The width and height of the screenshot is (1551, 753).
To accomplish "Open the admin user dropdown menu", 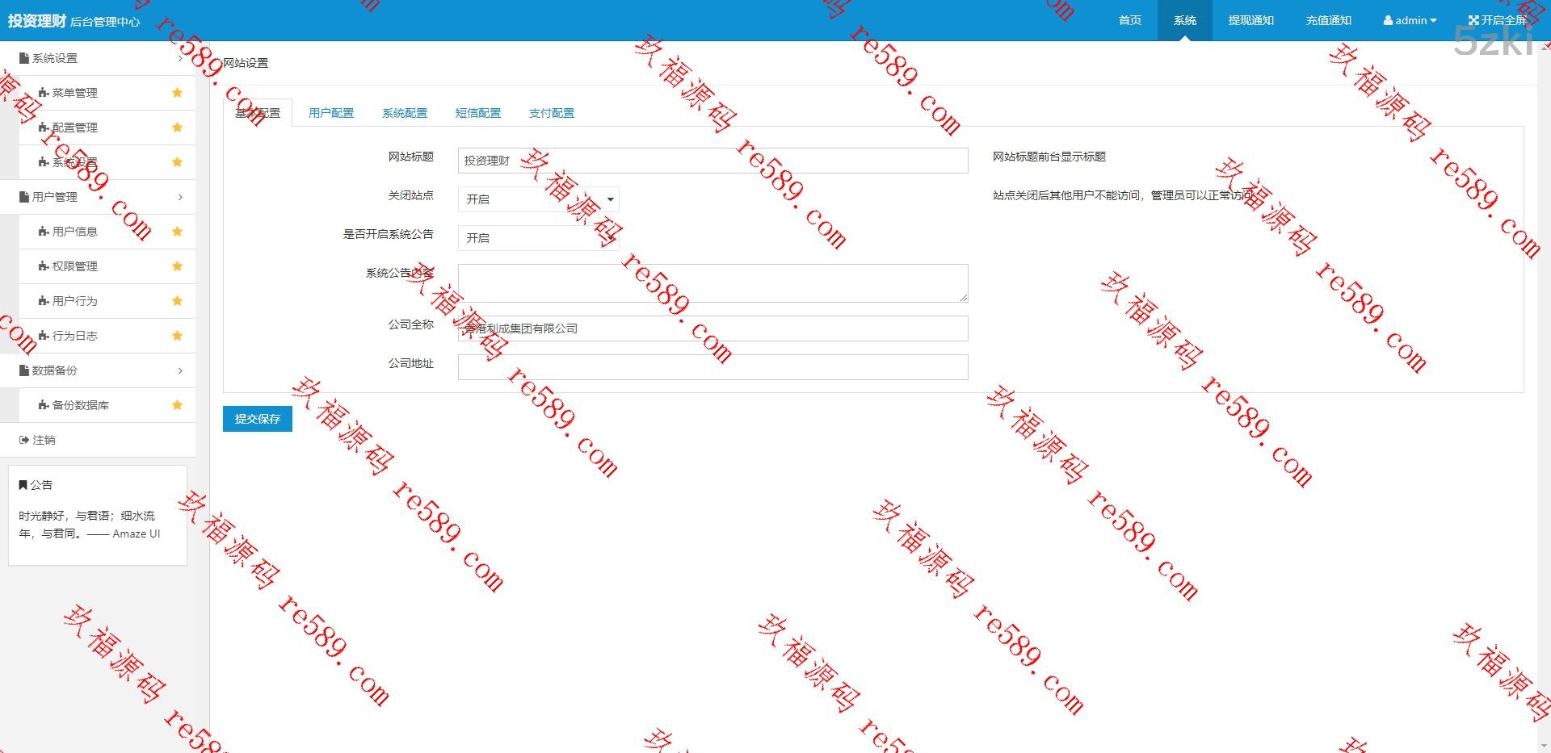I will (x=1410, y=20).
